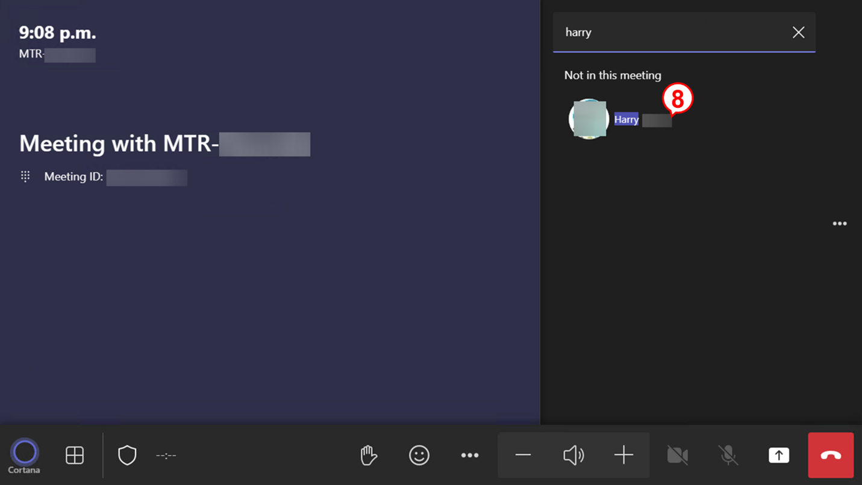
Task: Hang up with the red phone button
Action: pos(831,455)
